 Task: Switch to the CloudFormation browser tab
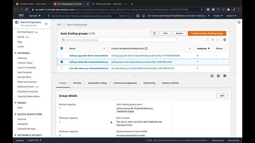tap(33, 4)
